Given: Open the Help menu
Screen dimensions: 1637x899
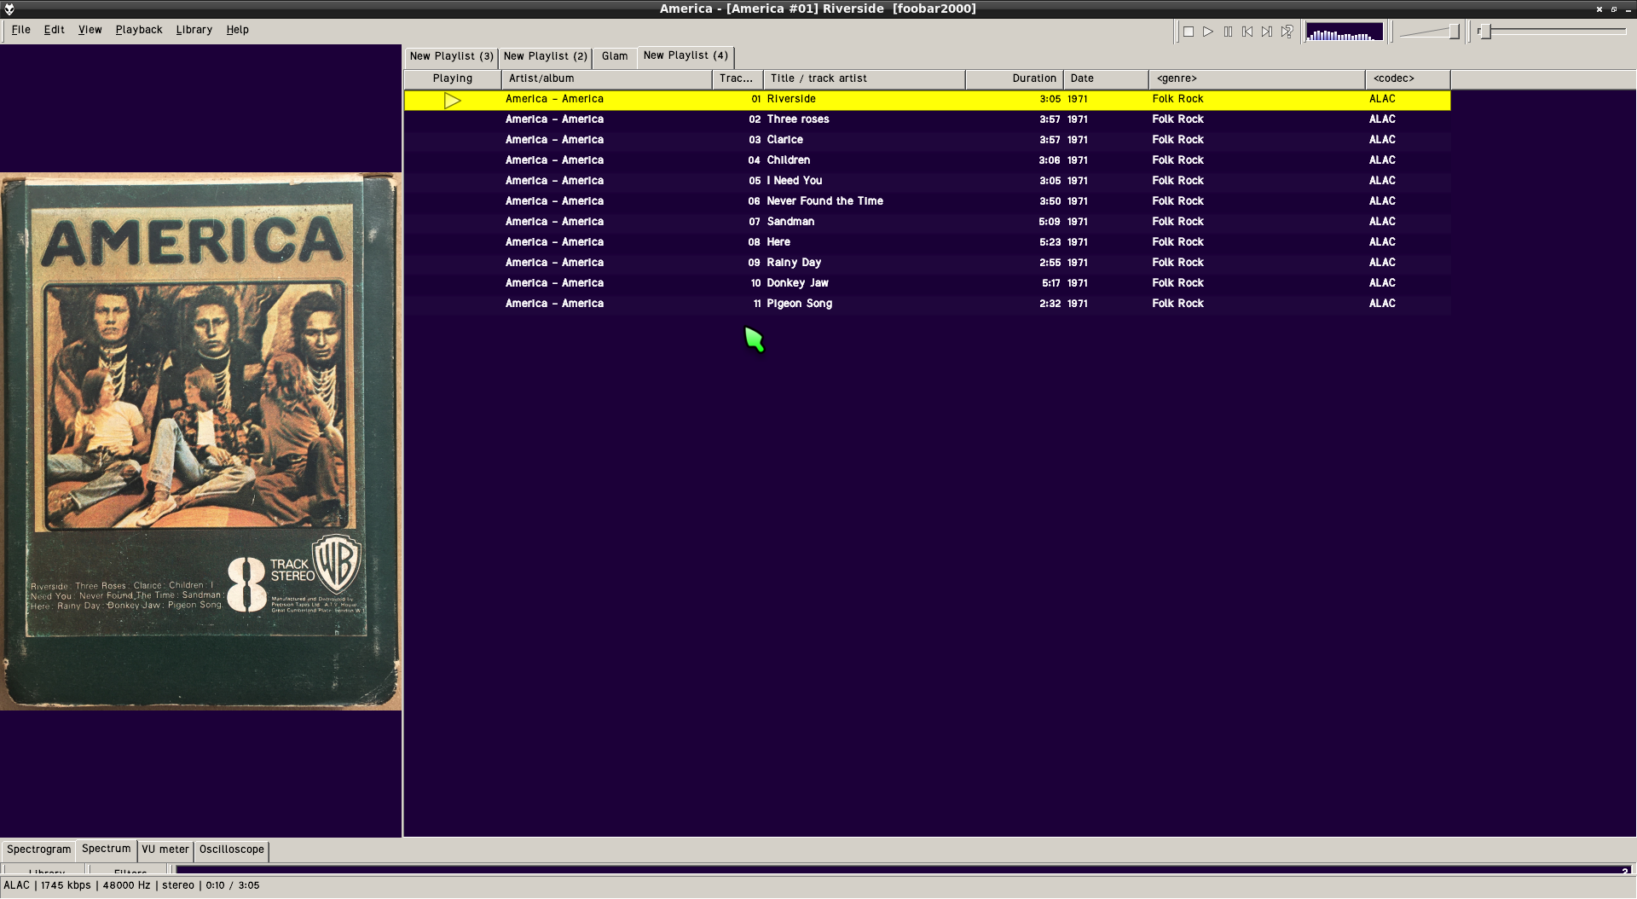Looking at the screenshot, I should [238, 30].
